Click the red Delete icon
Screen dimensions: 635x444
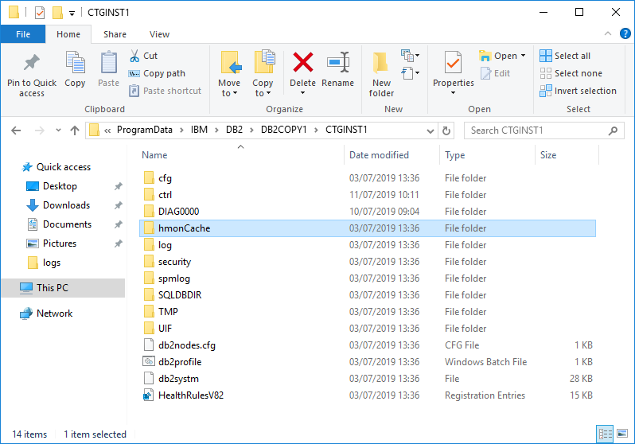coord(303,62)
